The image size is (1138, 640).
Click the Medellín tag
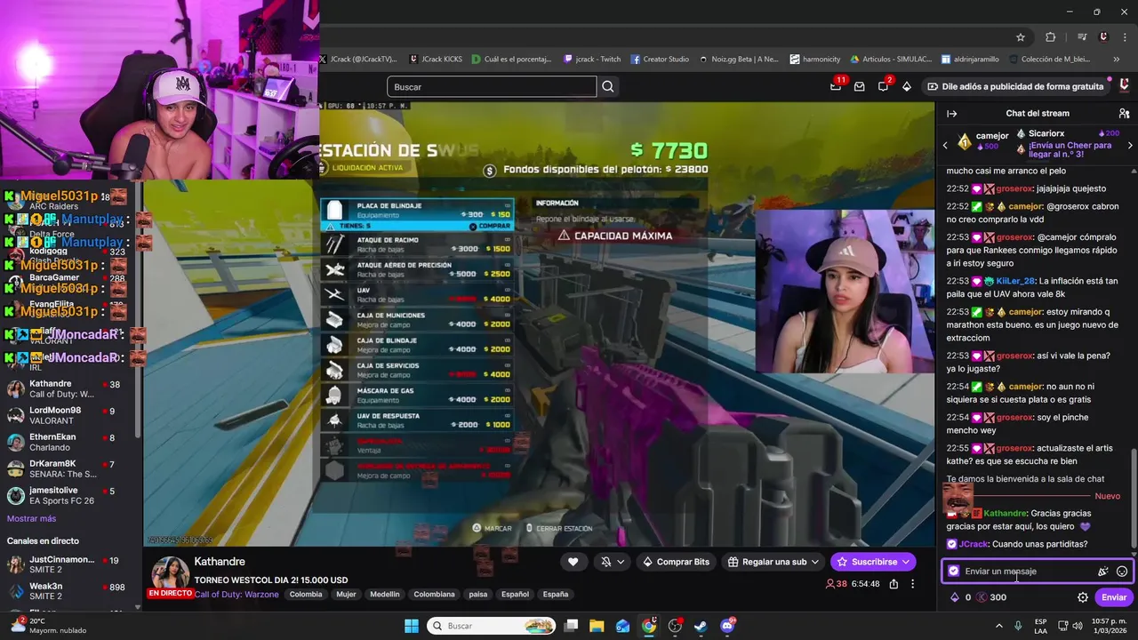click(x=385, y=594)
